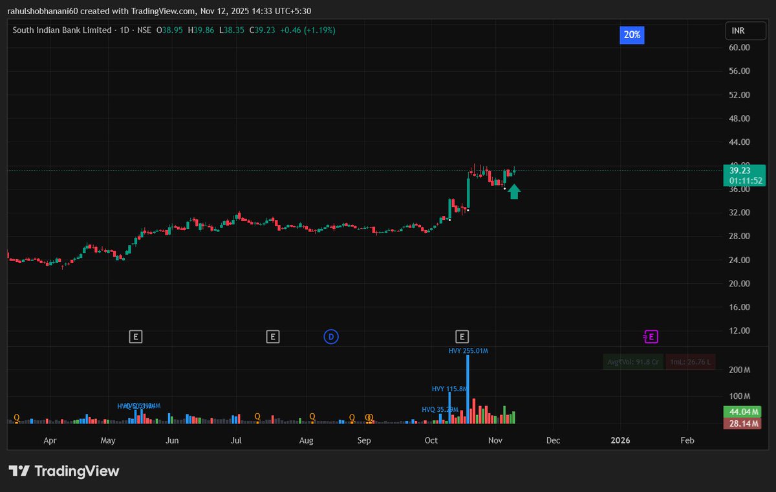Click the 1mL 26.76 L box
Viewport: 776px width, 492px height.
(690, 362)
